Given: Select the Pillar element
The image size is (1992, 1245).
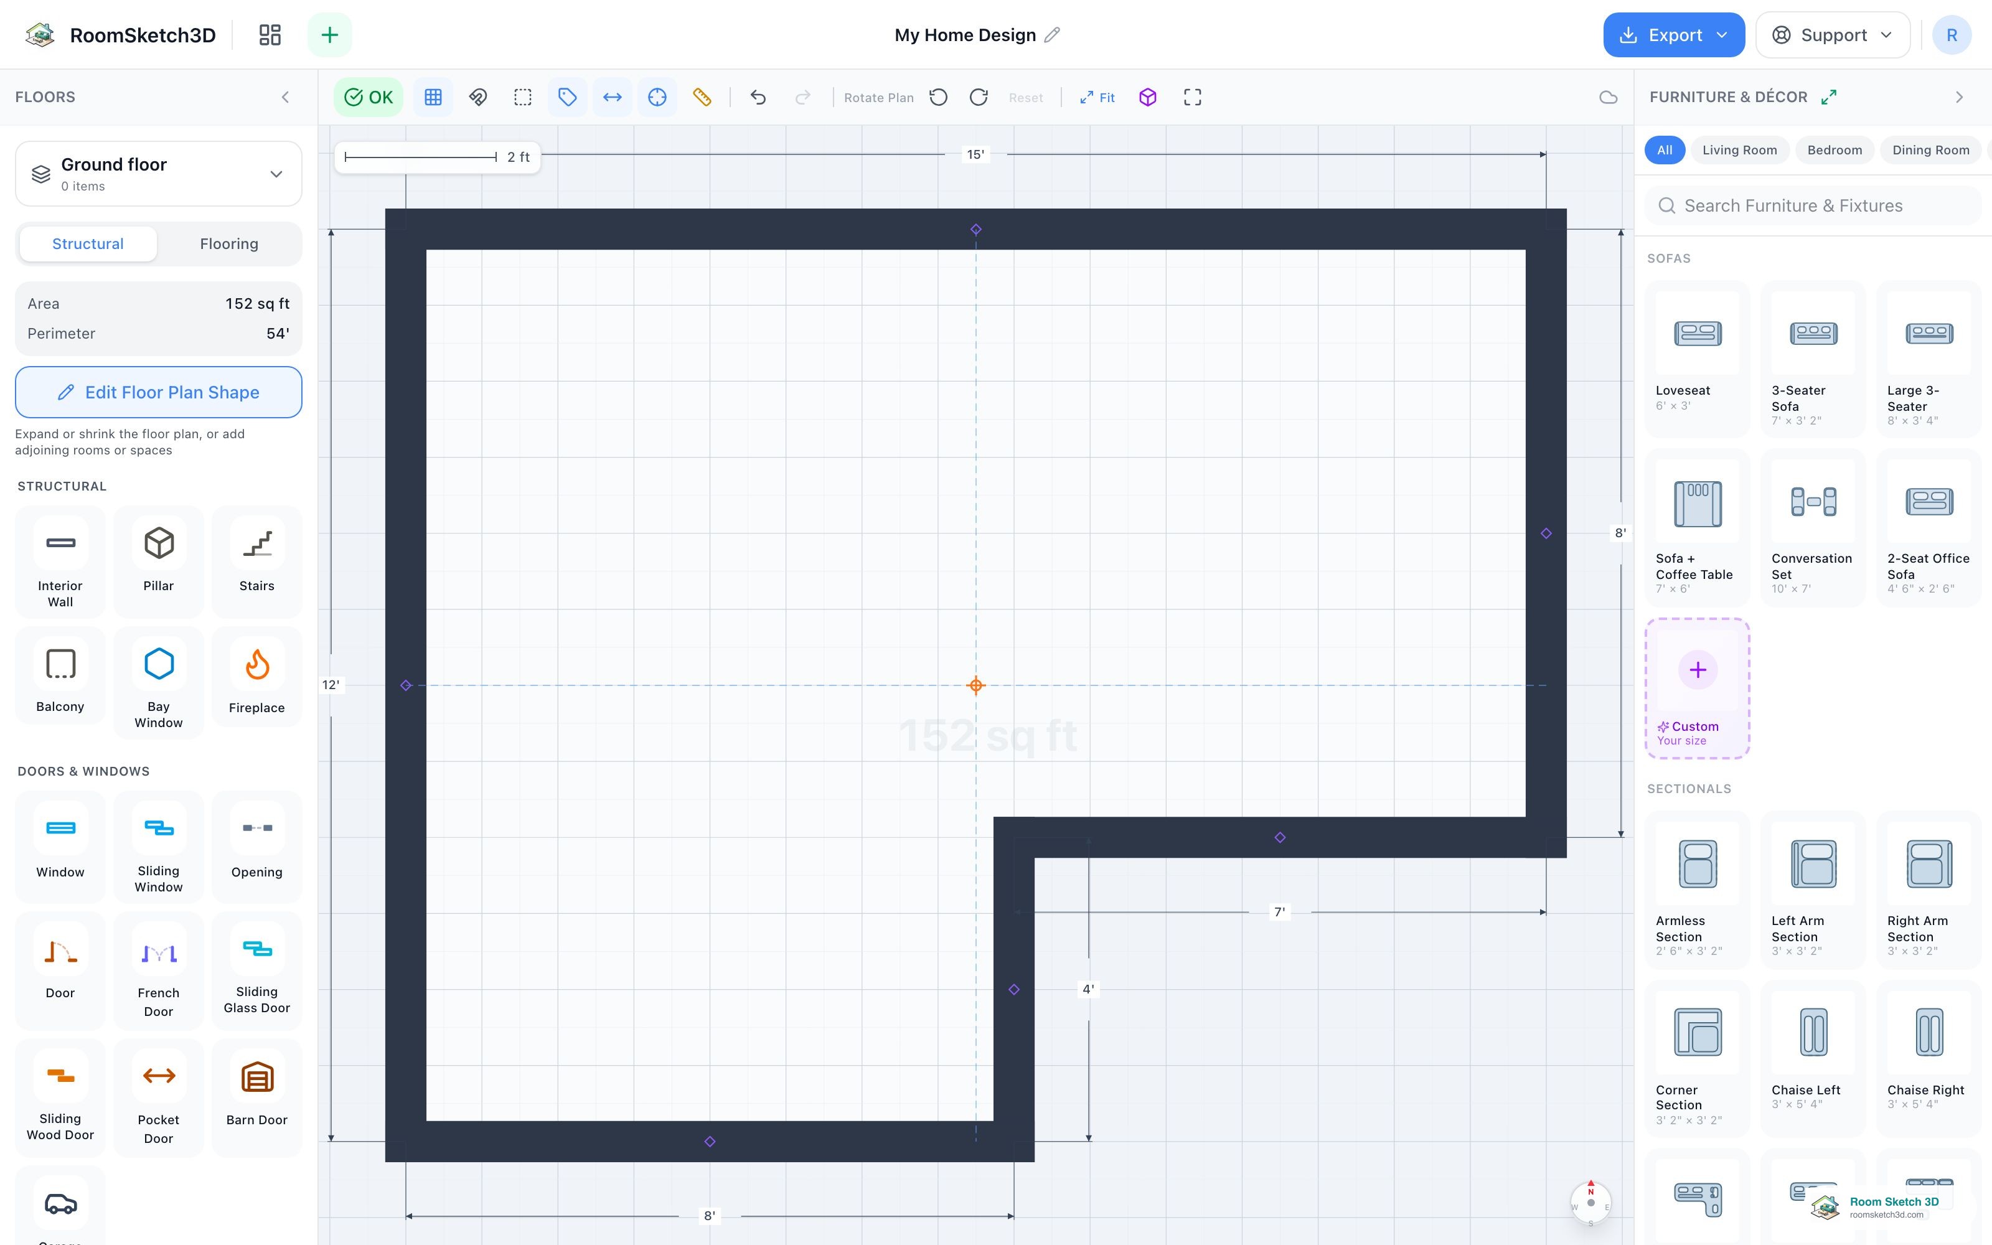Looking at the screenshot, I should click(x=159, y=561).
